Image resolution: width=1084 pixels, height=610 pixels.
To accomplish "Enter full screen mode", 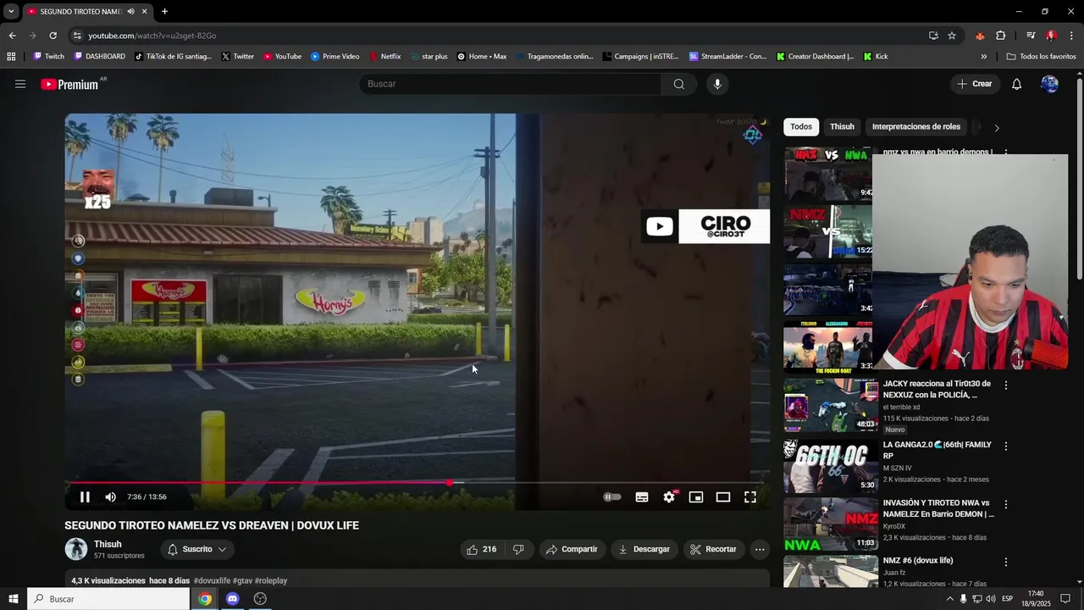I will coord(750,497).
